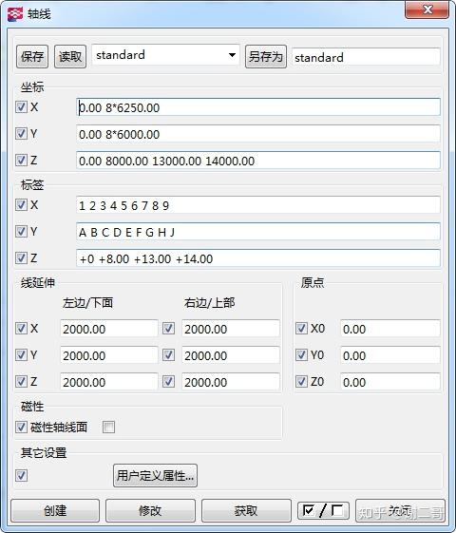Click the Z label field '+0 +8.00 +13.00'
The width and height of the screenshot is (456, 533).
point(258,258)
